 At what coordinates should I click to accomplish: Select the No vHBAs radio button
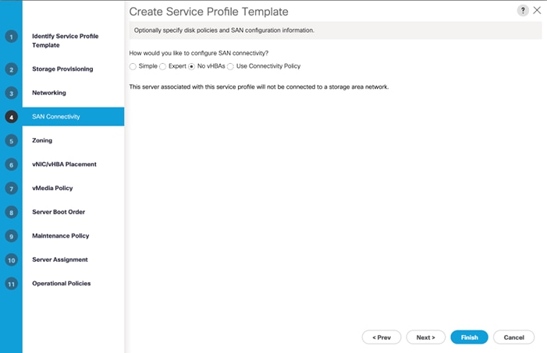[191, 66]
